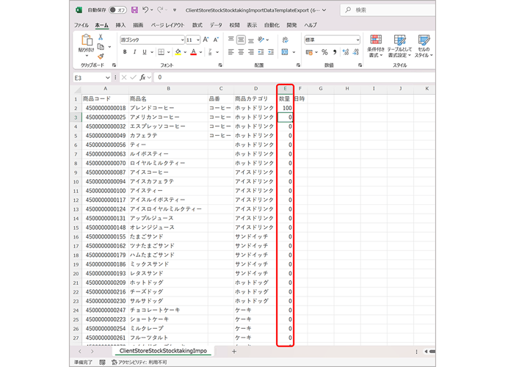
Task: Open Cell Styles (セルのスタイル)
Action: [424, 46]
